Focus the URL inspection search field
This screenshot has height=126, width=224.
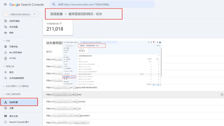(x=102, y=4)
